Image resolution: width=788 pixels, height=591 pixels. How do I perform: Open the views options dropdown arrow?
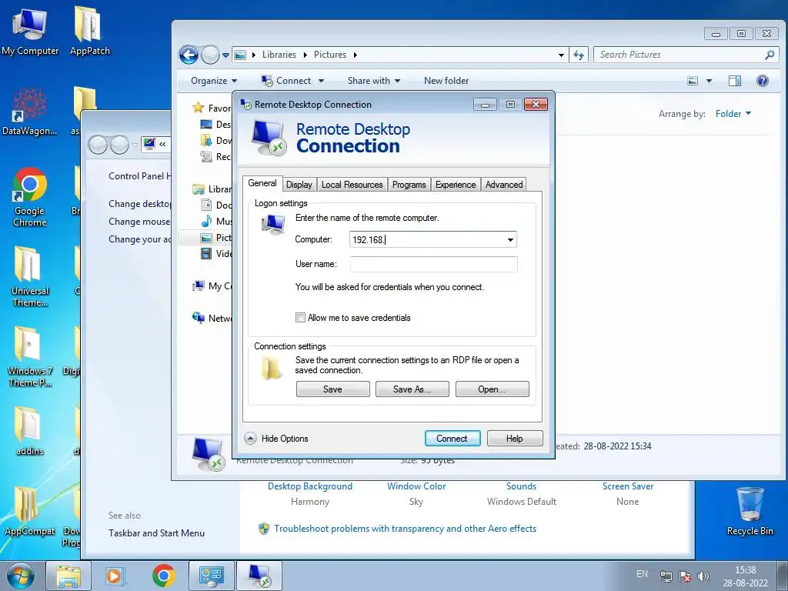pyautogui.click(x=709, y=81)
